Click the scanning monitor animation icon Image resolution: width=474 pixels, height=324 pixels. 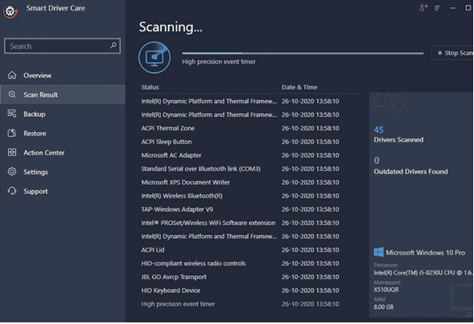pyautogui.click(x=155, y=58)
